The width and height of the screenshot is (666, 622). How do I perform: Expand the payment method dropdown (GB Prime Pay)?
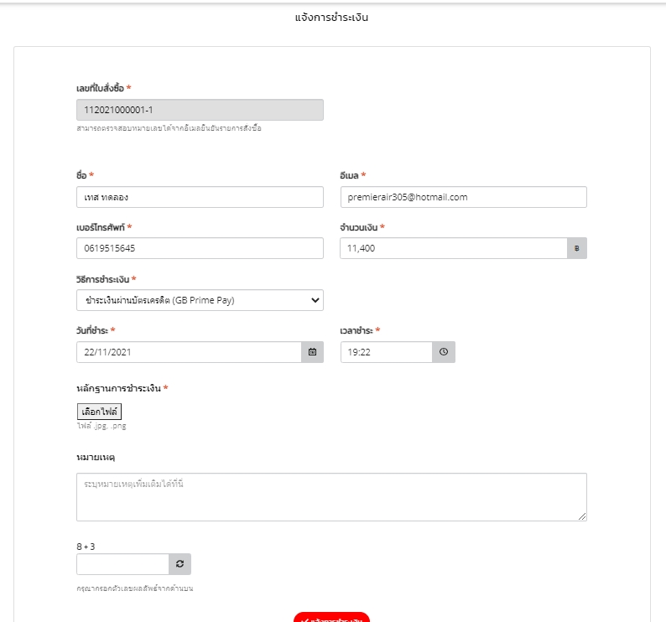(199, 300)
